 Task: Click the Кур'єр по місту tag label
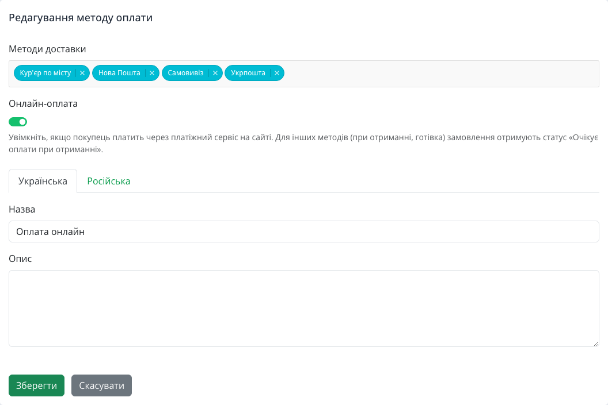click(45, 73)
